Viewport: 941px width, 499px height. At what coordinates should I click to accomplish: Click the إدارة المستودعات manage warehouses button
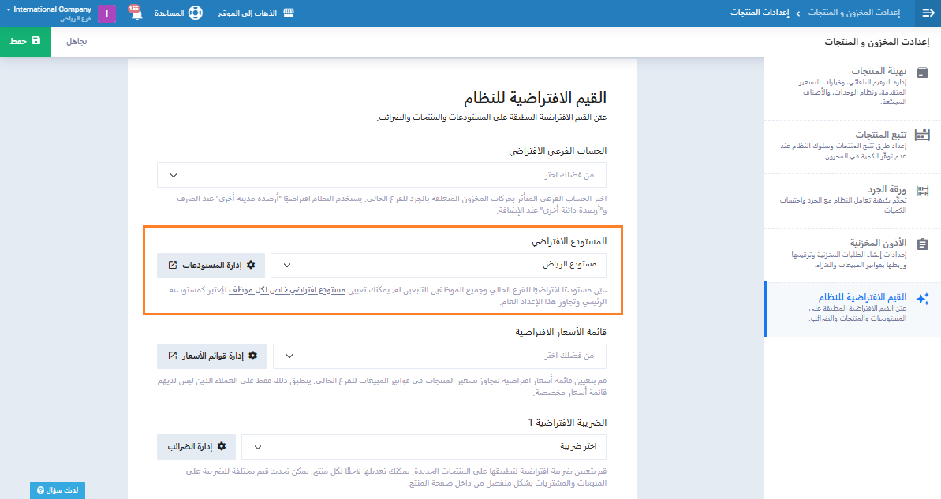pos(211,266)
